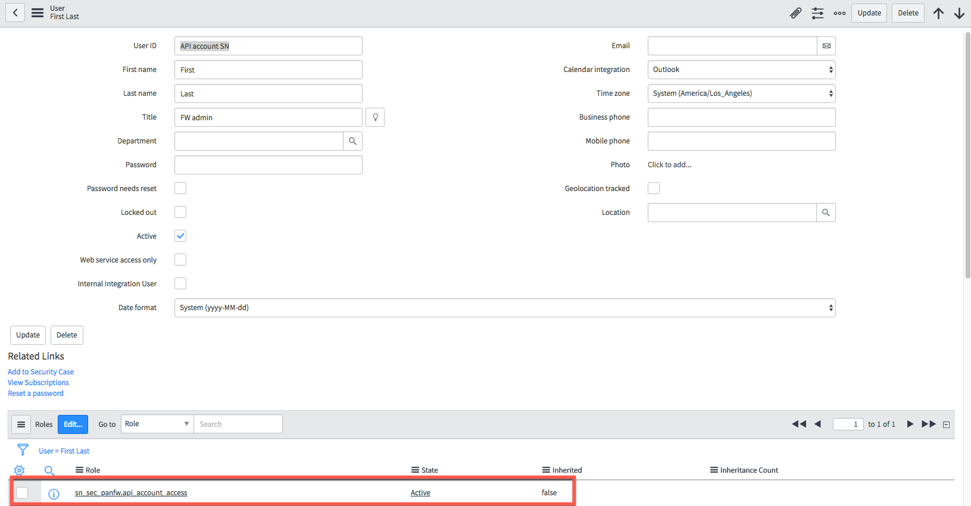Go back using the header back arrow
Viewport: 971px width, 506px height.
click(x=15, y=13)
